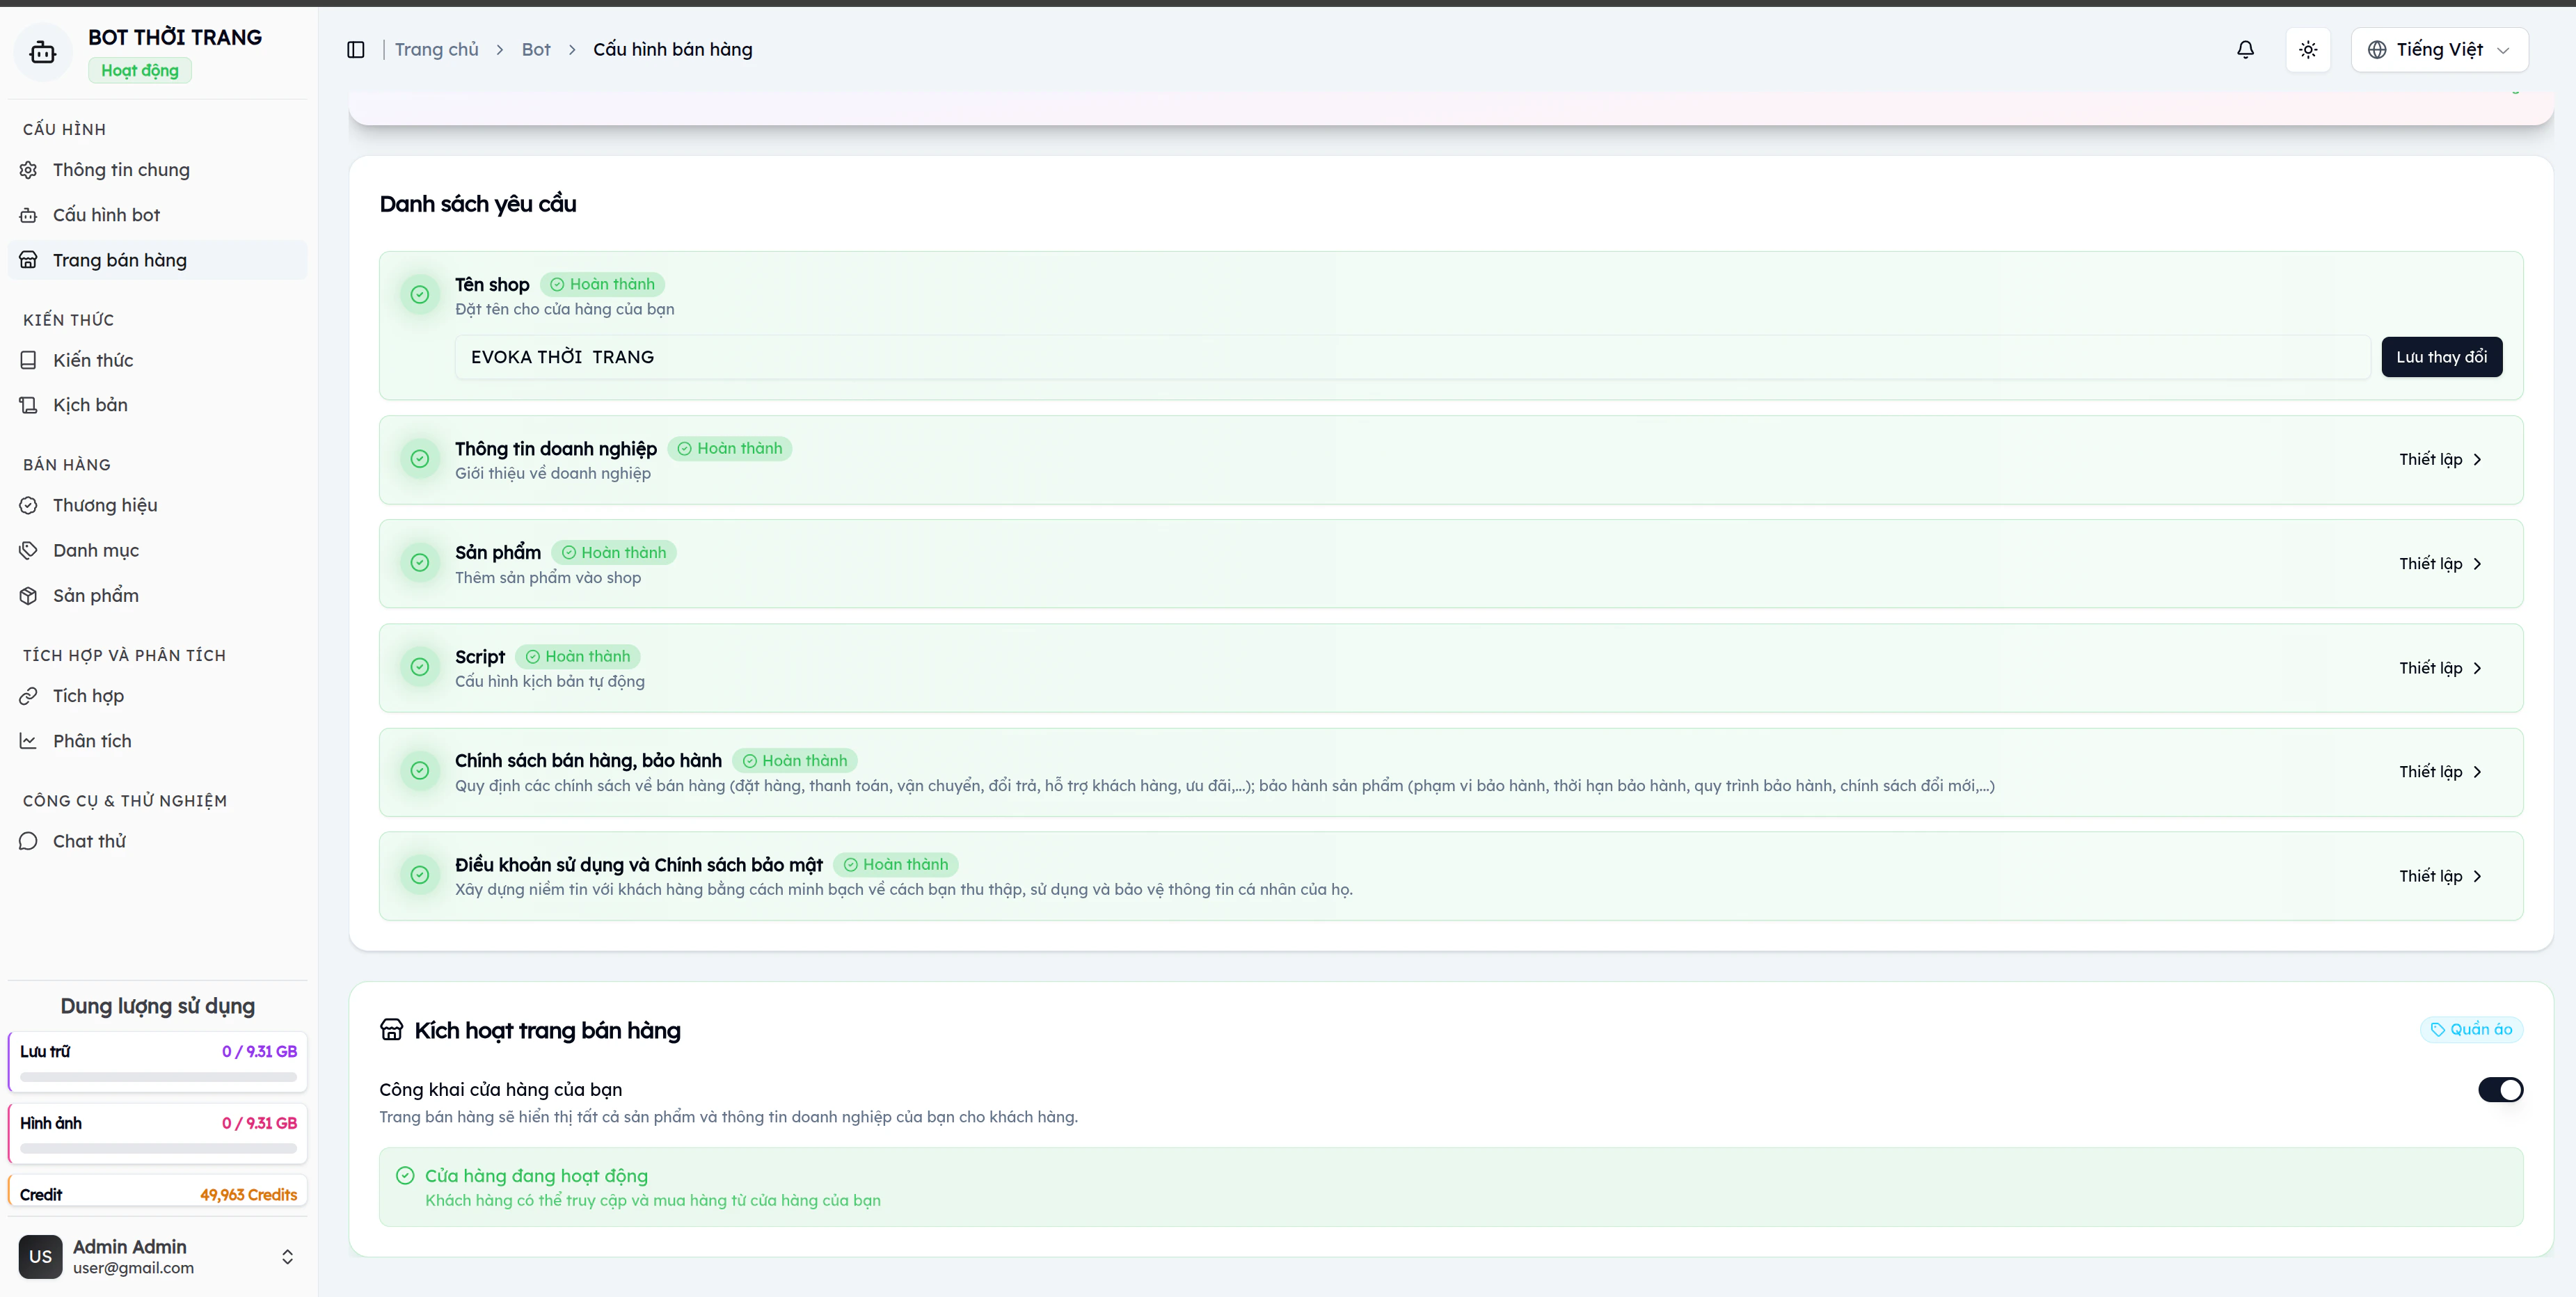Open Thiết lập for Script row

point(2440,668)
